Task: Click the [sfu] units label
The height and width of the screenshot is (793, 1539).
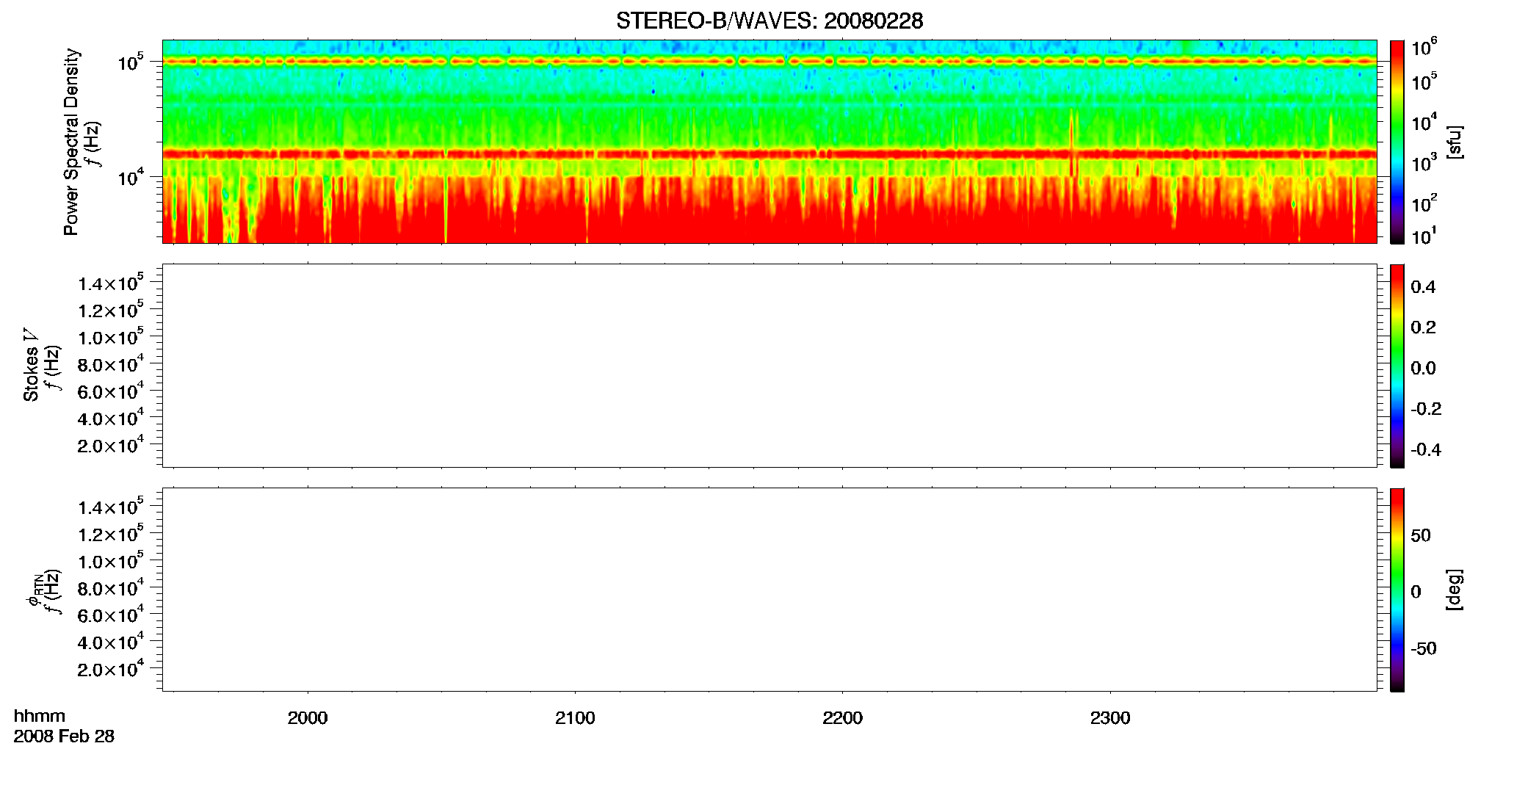Action: tap(1455, 142)
